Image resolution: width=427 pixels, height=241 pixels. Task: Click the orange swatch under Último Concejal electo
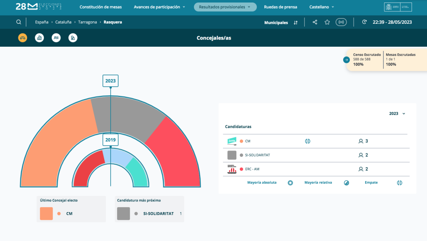point(46,213)
